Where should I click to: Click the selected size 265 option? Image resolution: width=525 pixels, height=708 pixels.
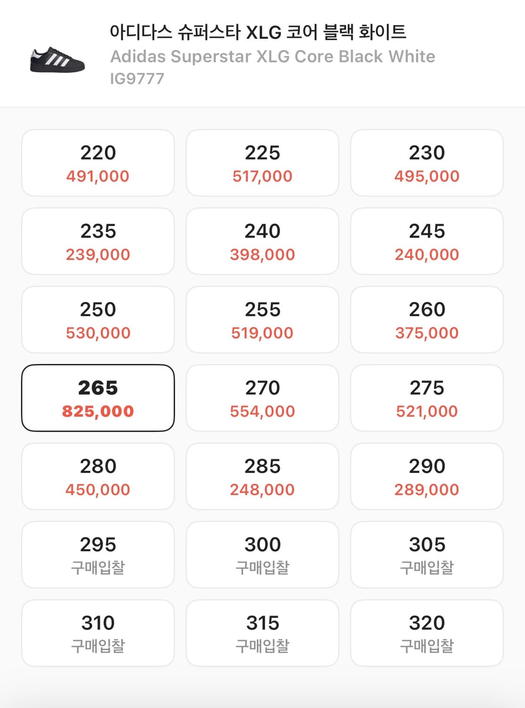coord(98,398)
